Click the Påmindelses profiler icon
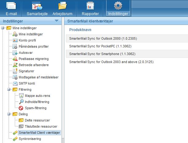 tap(15, 46)
